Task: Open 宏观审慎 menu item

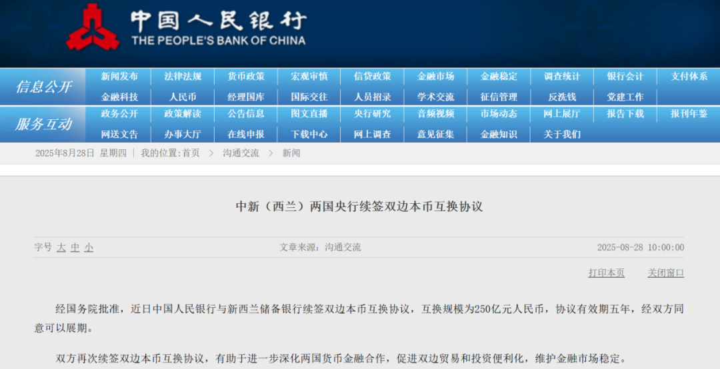Action: 309,77
